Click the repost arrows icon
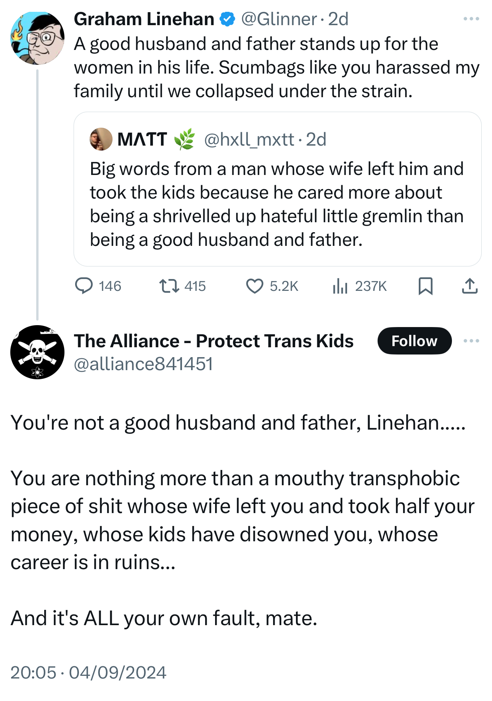 pos(169,286)
